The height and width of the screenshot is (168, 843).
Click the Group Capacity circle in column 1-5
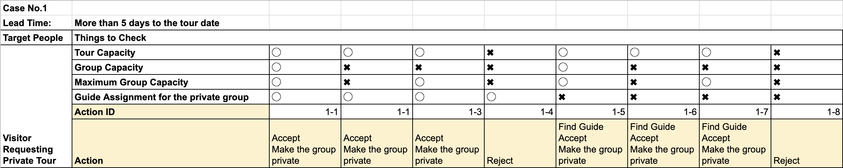563,67
